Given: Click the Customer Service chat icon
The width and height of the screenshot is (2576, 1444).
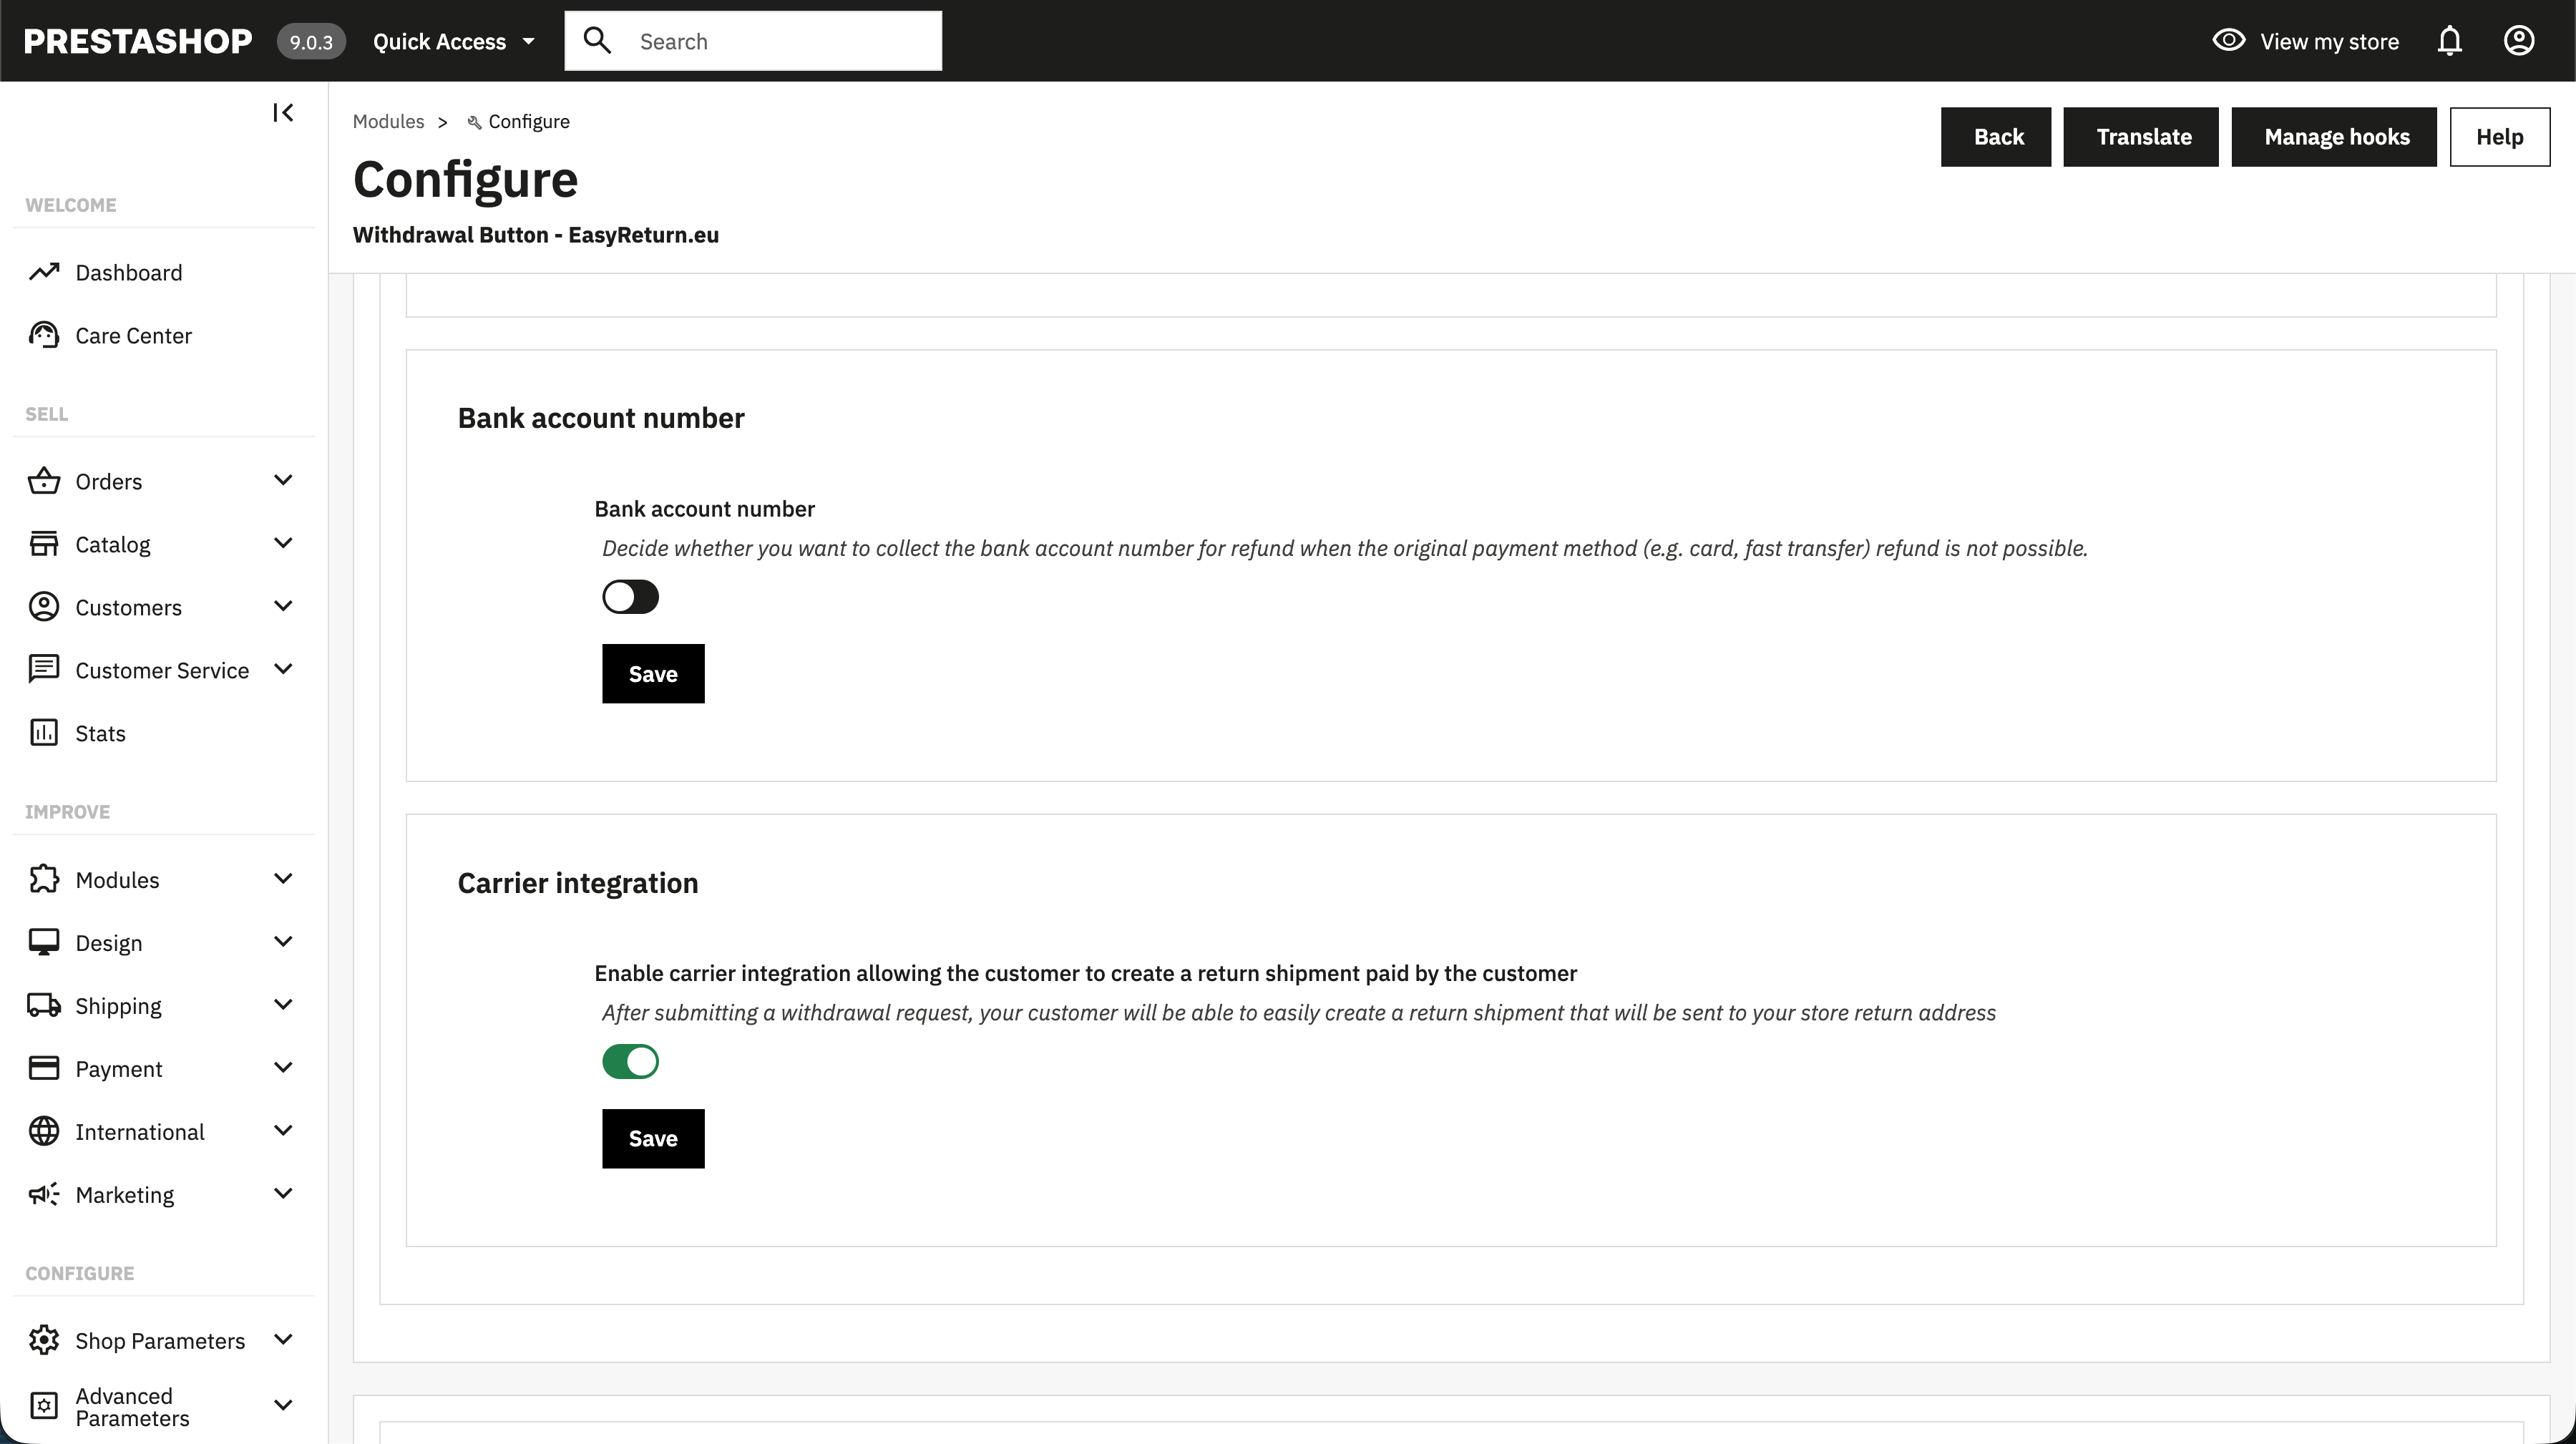Looking at the screenshot, I should pos(44,670).
